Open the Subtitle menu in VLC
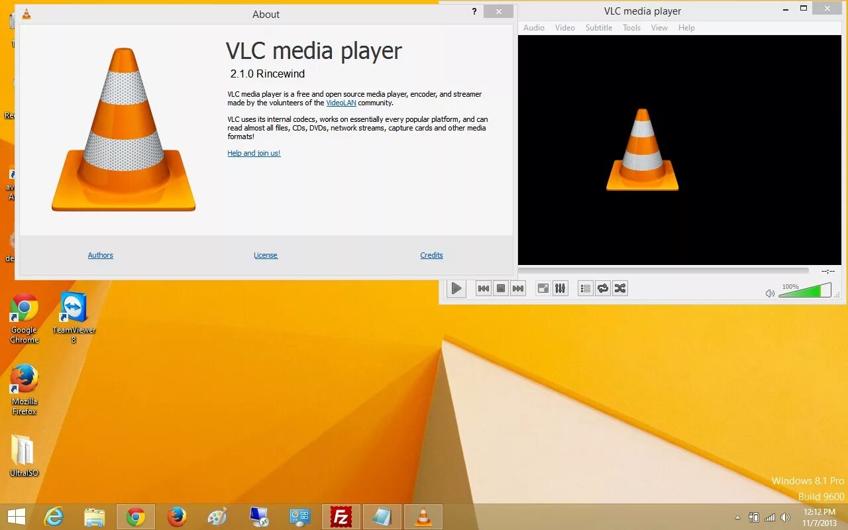This screenshot has height=530, width=848. (599, 28)
